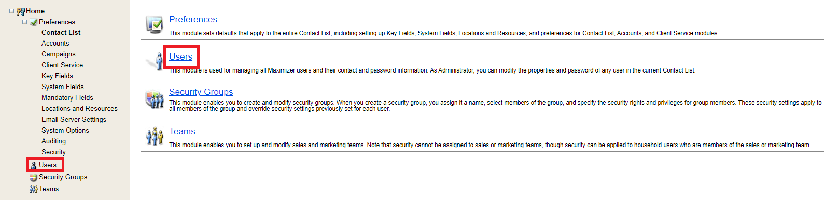
Task: Collapse the Preferences tree node
Action: (x=24, y=22)
